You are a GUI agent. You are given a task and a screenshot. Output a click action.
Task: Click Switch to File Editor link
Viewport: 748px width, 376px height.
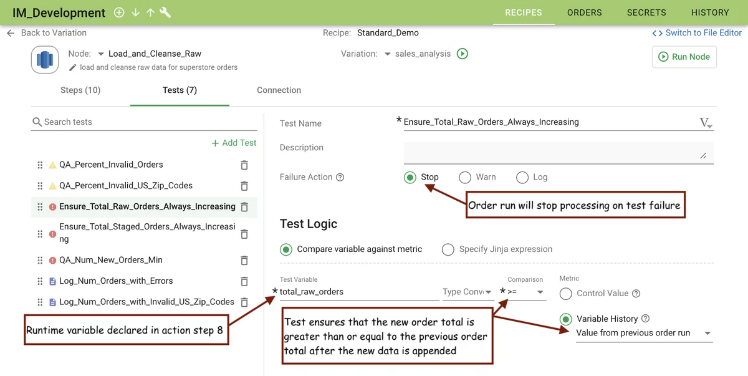pos(697,33)
